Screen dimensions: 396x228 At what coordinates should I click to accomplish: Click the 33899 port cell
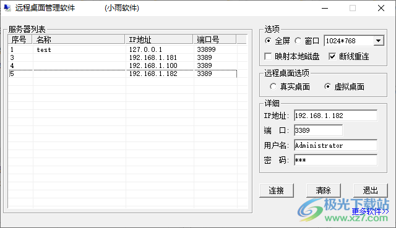tap(206, 49)
